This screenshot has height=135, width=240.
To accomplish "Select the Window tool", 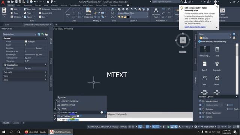I will [x=15, y=17].
